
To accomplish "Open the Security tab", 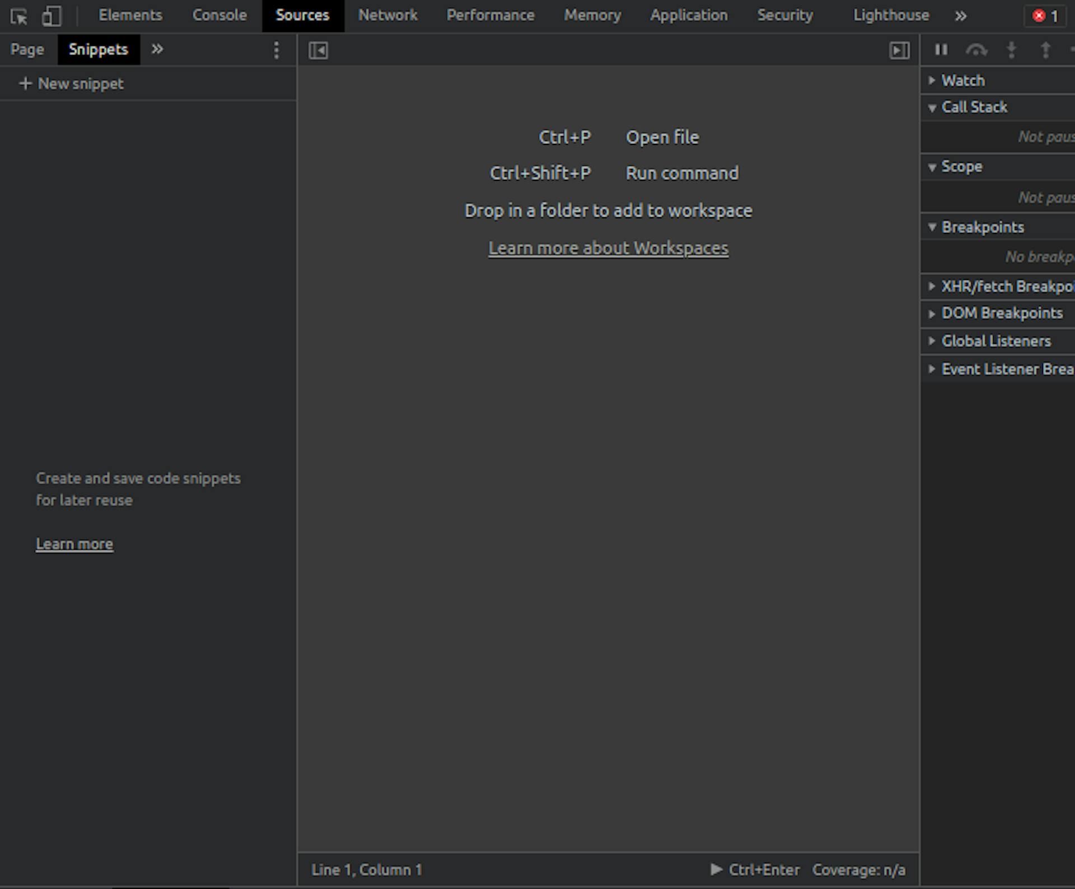I will pos(785,15).
